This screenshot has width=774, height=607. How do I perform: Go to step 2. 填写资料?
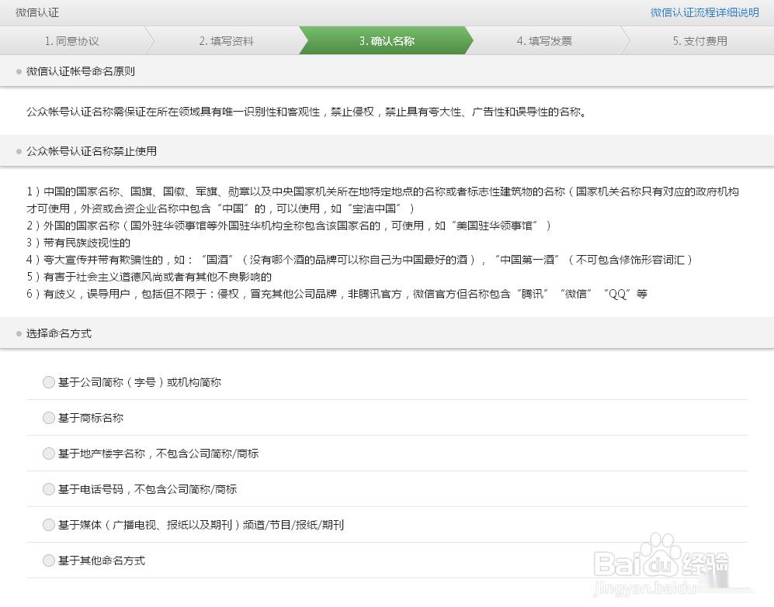(x=227, y=41)
